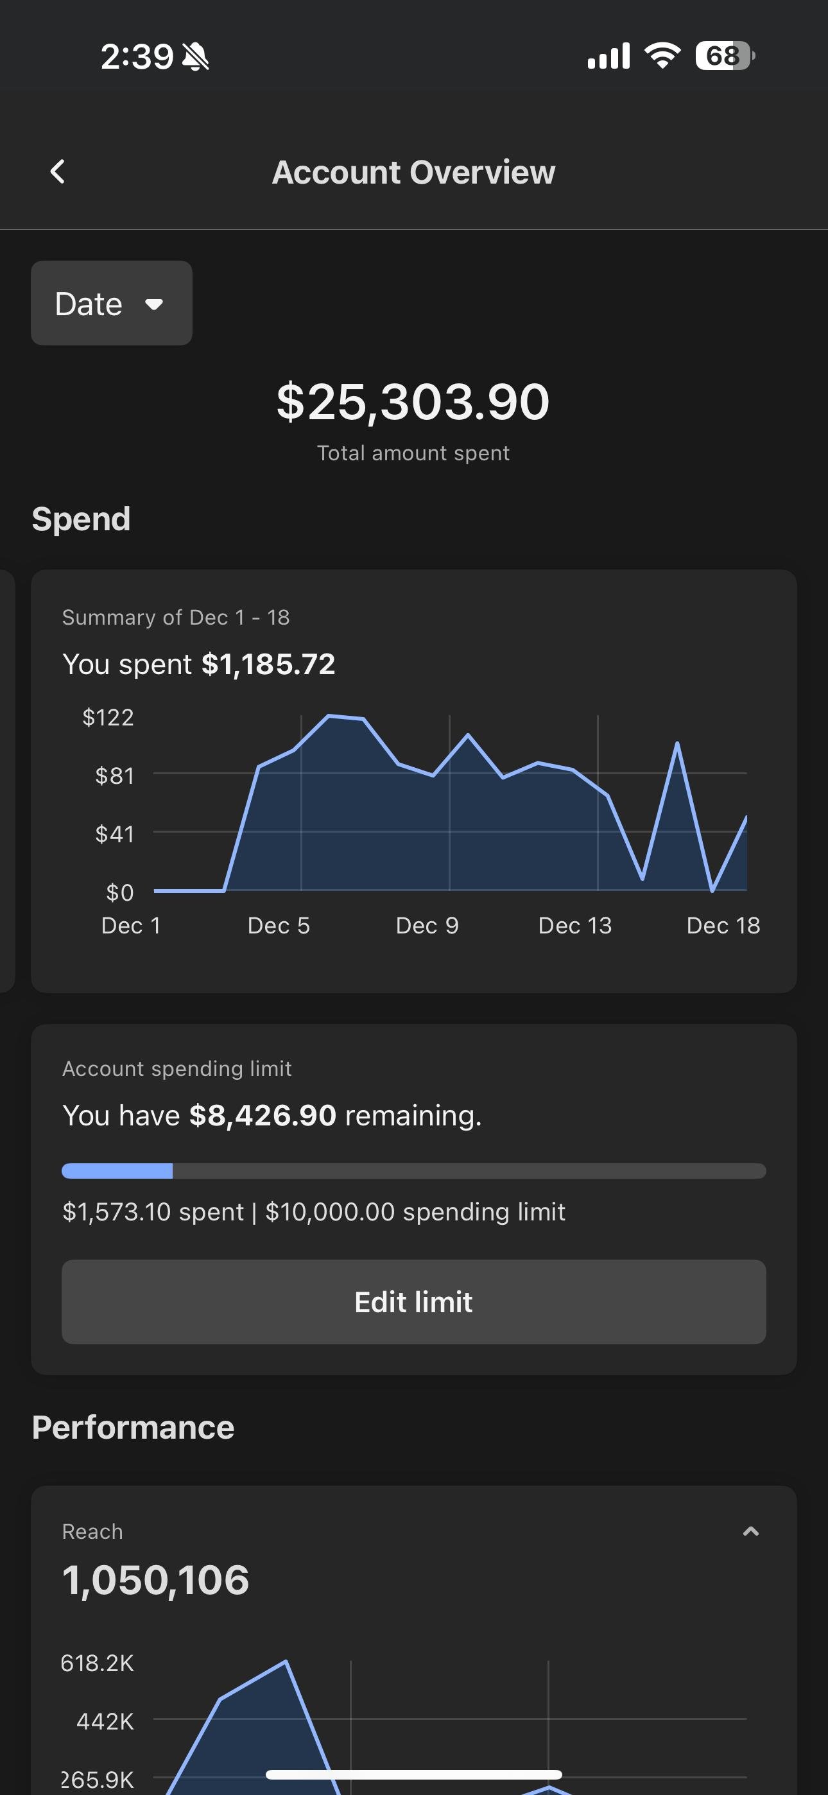Screen dimensions: 828x1795
Task: Tap the spend chart peak near Dec 5
Action: coord(329,716)
